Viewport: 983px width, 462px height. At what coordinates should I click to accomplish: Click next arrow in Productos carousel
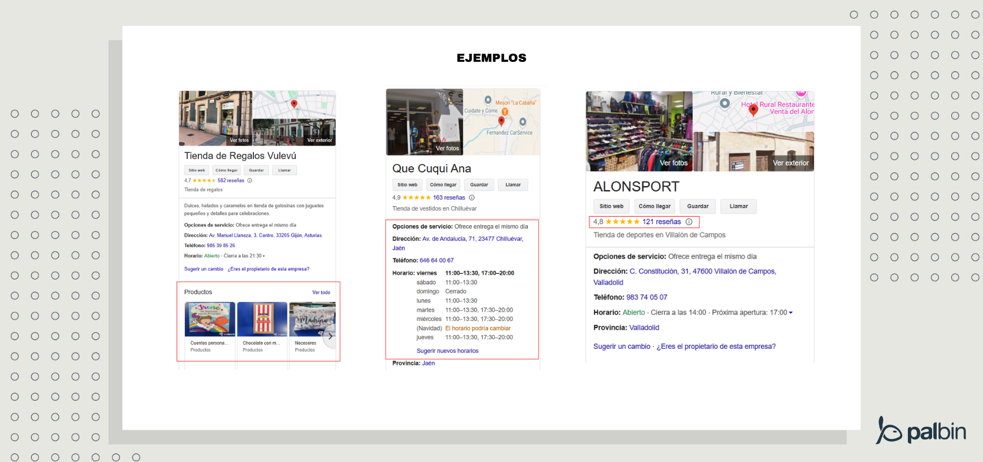click(x=330, y=337)
